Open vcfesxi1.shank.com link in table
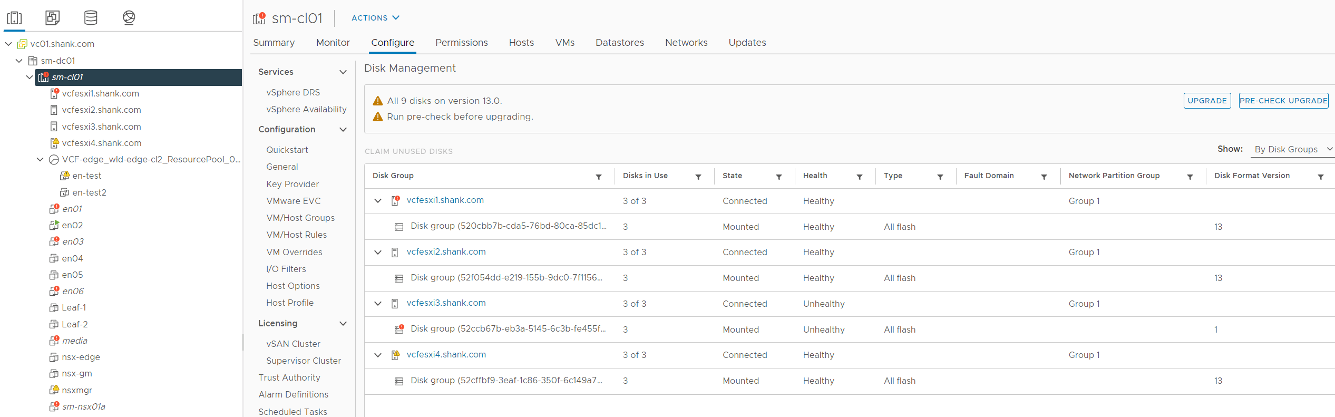Image resolution: width=1335 pixels, height=417 pixels. tap(445, 200)
